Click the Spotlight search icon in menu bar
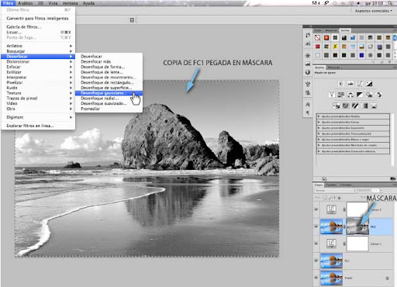Image resolution: width=397 pixels, height=287 pixels. point(390,3)
